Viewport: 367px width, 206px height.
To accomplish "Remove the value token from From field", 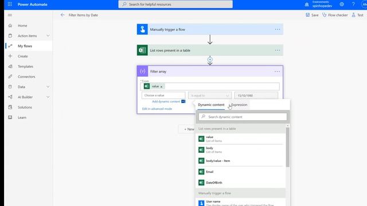I will coord(162,86).
